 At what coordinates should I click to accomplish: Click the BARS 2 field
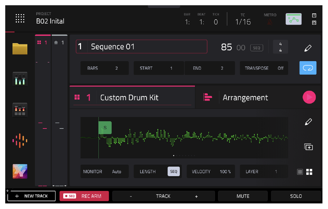[104, 68]
